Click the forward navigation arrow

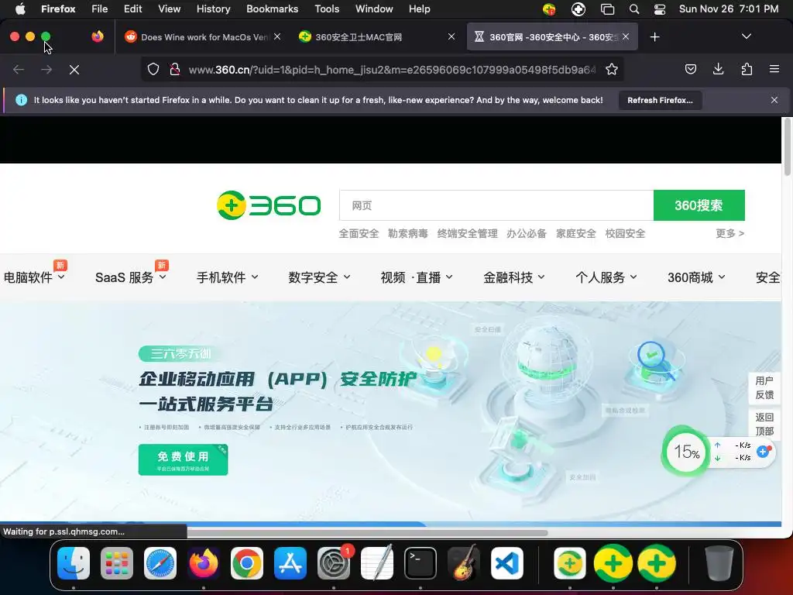pyautogui.click(x=46, y=70)
